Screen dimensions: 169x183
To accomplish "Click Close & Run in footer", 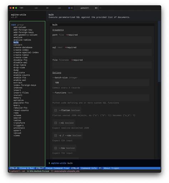I will pyautogui.click(x=27, y=168).
